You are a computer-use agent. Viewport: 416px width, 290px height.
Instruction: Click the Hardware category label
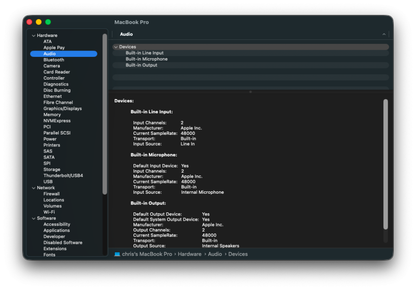[47, 35]
